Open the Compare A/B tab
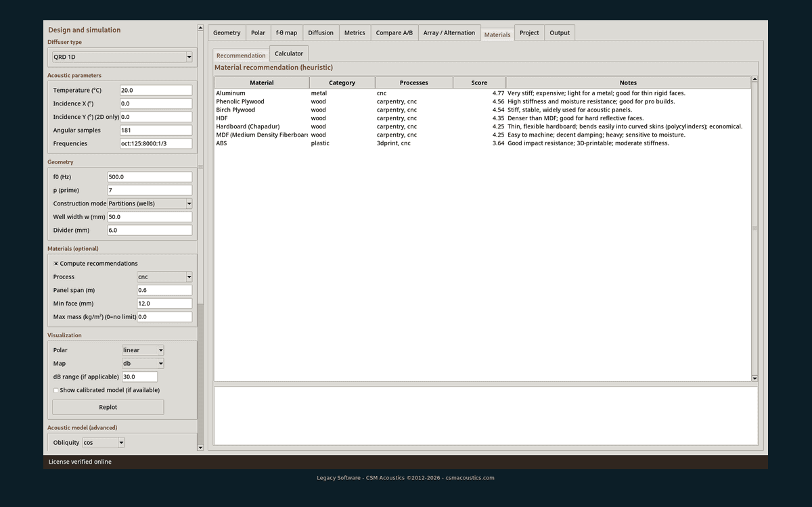This screenshot has height=507, width=812. pos(394,32)
